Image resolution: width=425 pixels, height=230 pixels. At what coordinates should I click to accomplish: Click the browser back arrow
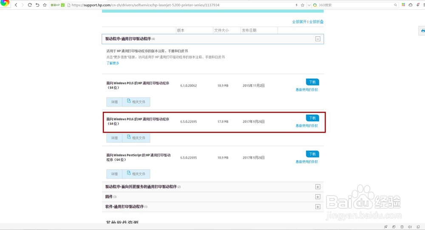point(16,5)
